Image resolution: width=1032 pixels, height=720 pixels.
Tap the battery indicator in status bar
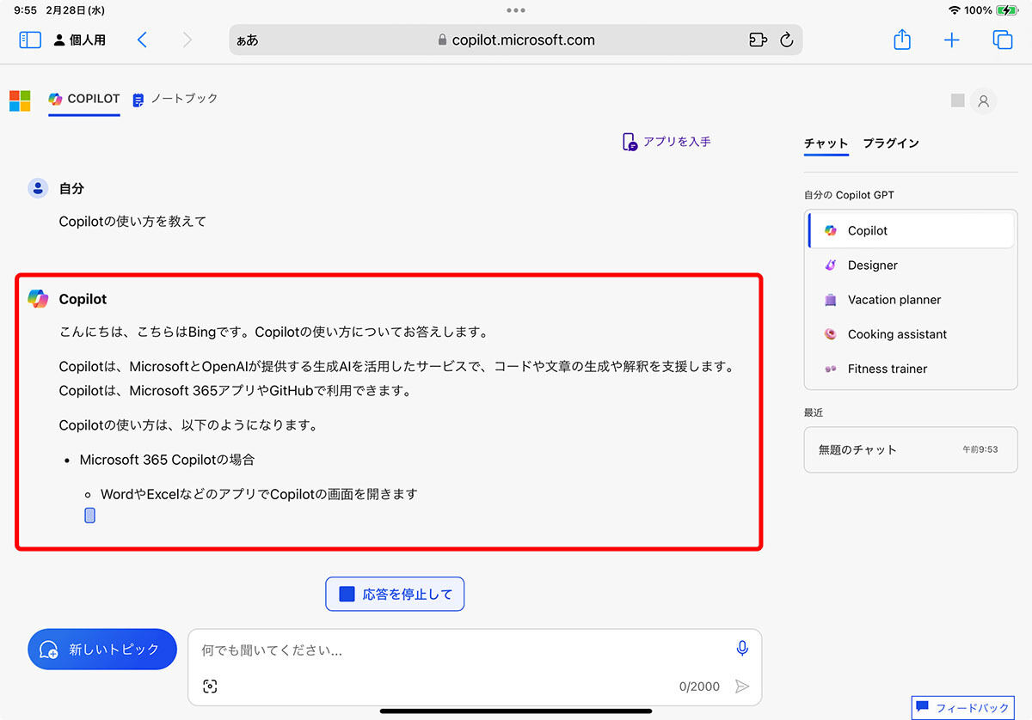(1006, 10)
